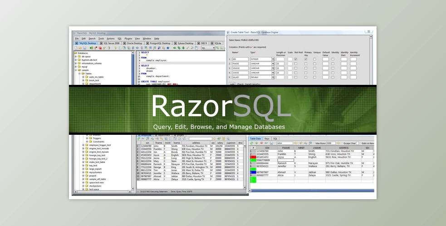Click the checkmark commit icon in the toolbar
Viewport: 446px width, 226px height.
tap(187, 48)
